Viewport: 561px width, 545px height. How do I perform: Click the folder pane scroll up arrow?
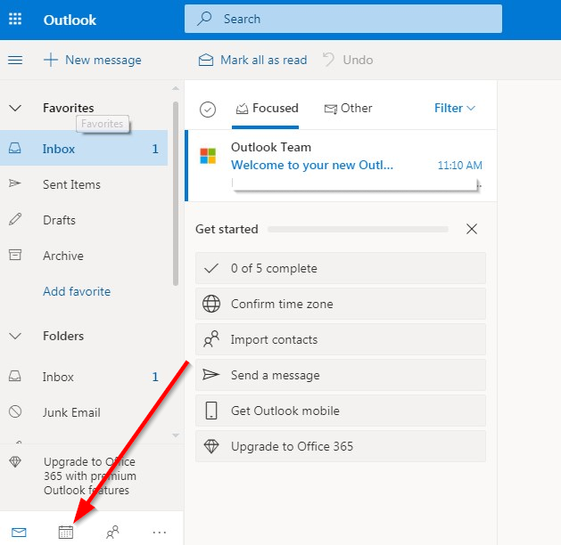[176, 88]
